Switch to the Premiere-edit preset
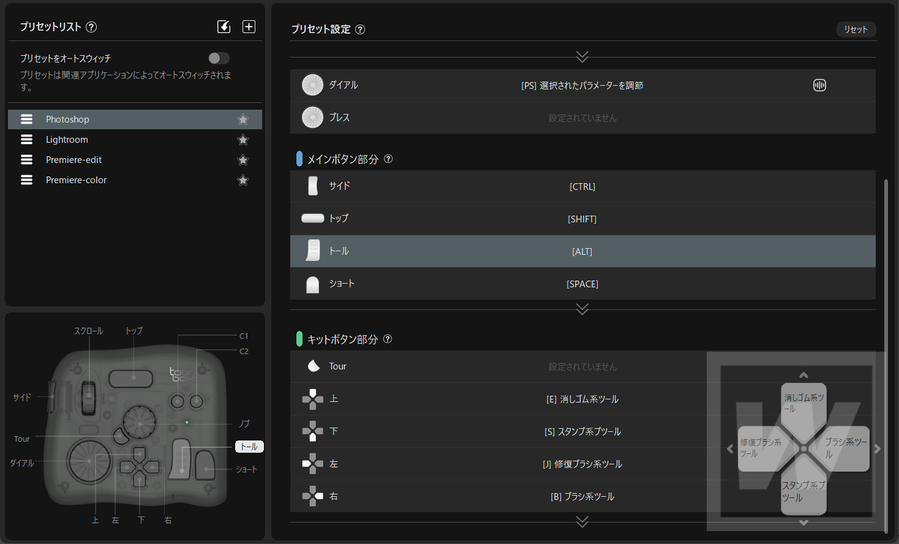This screenshot has height=544, width=899. click(135, 160)
